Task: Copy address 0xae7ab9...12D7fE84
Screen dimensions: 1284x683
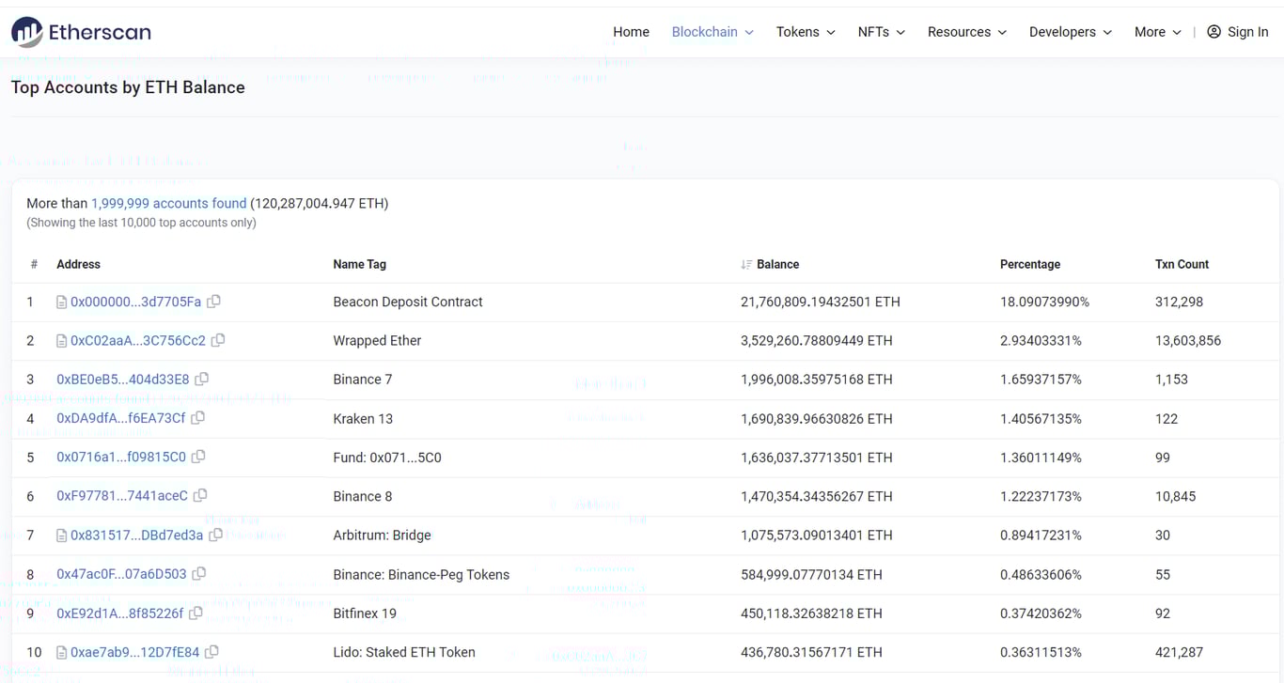Action: (212, 652)
